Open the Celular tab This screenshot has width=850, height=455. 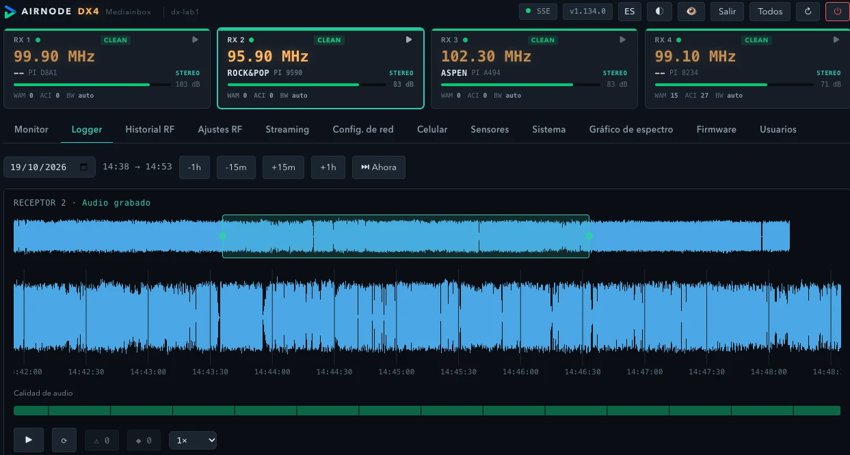point(432,129)
